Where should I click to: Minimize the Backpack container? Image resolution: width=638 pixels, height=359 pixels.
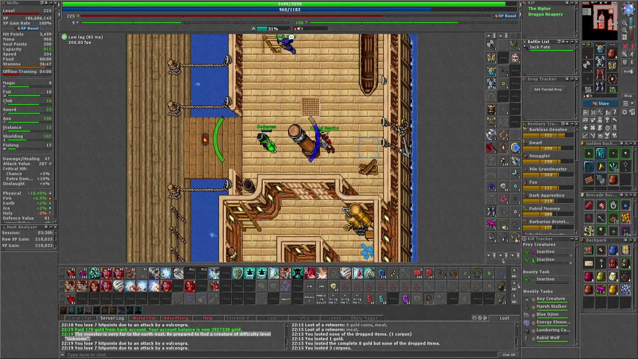pyautogui.click(x=630, y=240)
